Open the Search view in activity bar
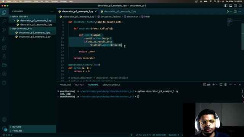 [x=4, y=21]
